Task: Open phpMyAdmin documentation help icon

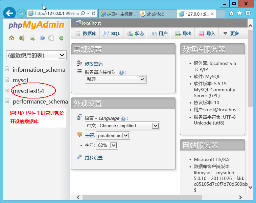Action: click(x=42, y=38)
